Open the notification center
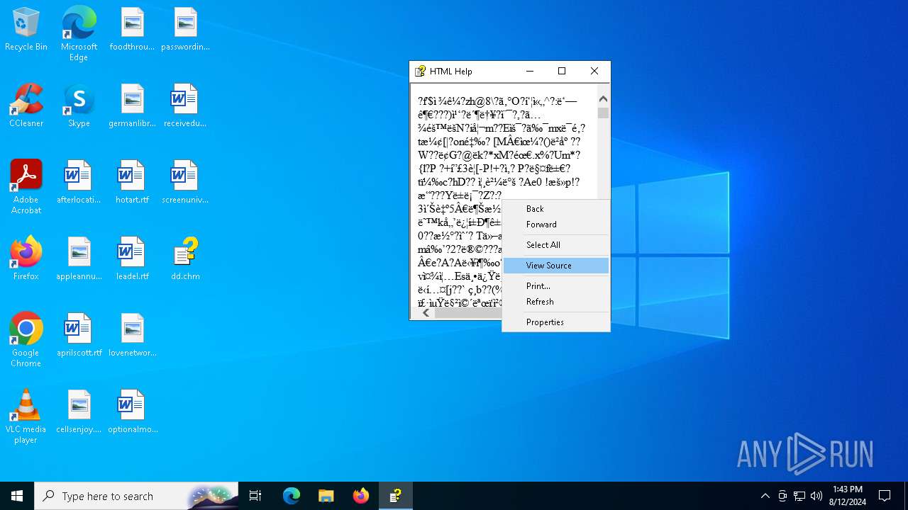908x510 pixels. pos(885,496)
